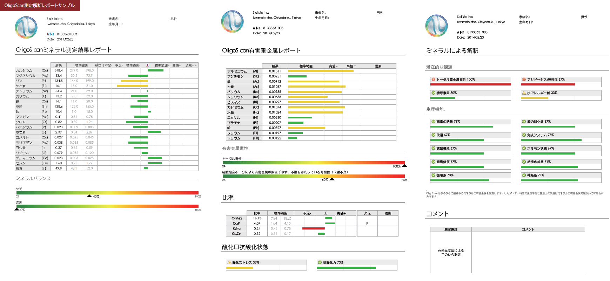This screenshot has height=281, width=610.
Task: Click the P mark in the 欠乏 column
Action: tap(367, 224)
